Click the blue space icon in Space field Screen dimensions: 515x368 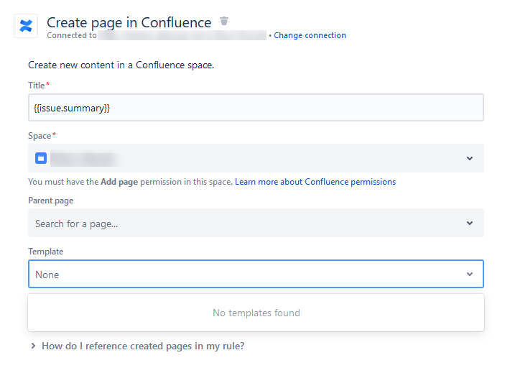(41, 158)
